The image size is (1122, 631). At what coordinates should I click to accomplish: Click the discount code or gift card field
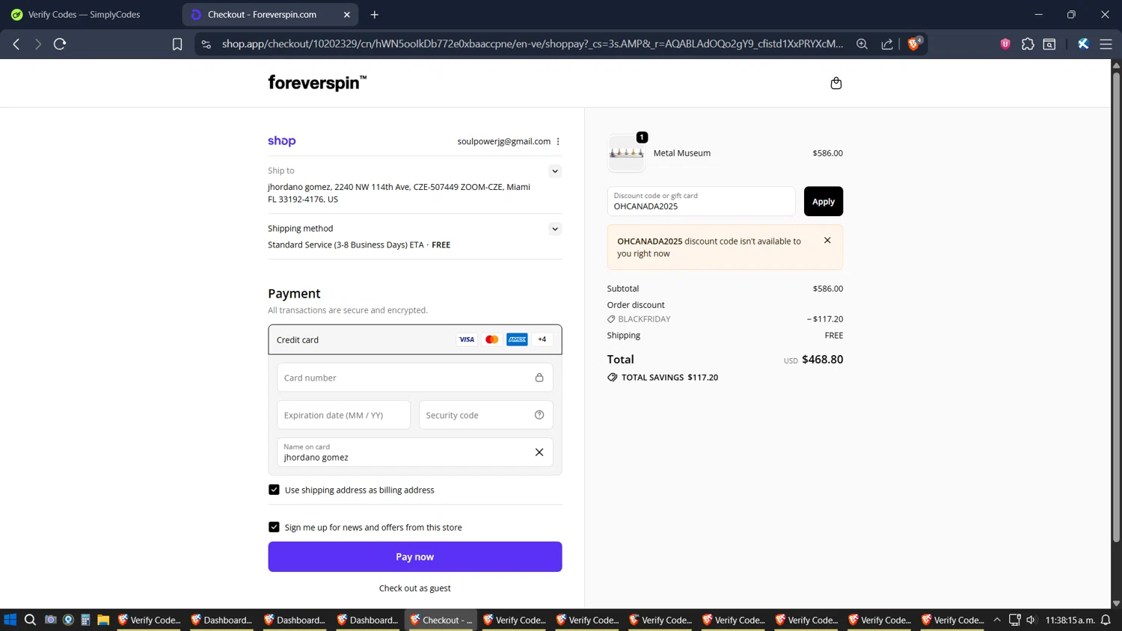701,201
